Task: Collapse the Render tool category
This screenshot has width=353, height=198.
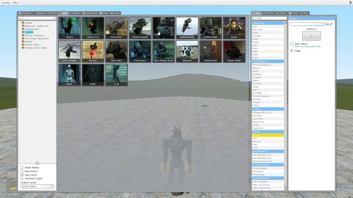Action: (268, 132)
